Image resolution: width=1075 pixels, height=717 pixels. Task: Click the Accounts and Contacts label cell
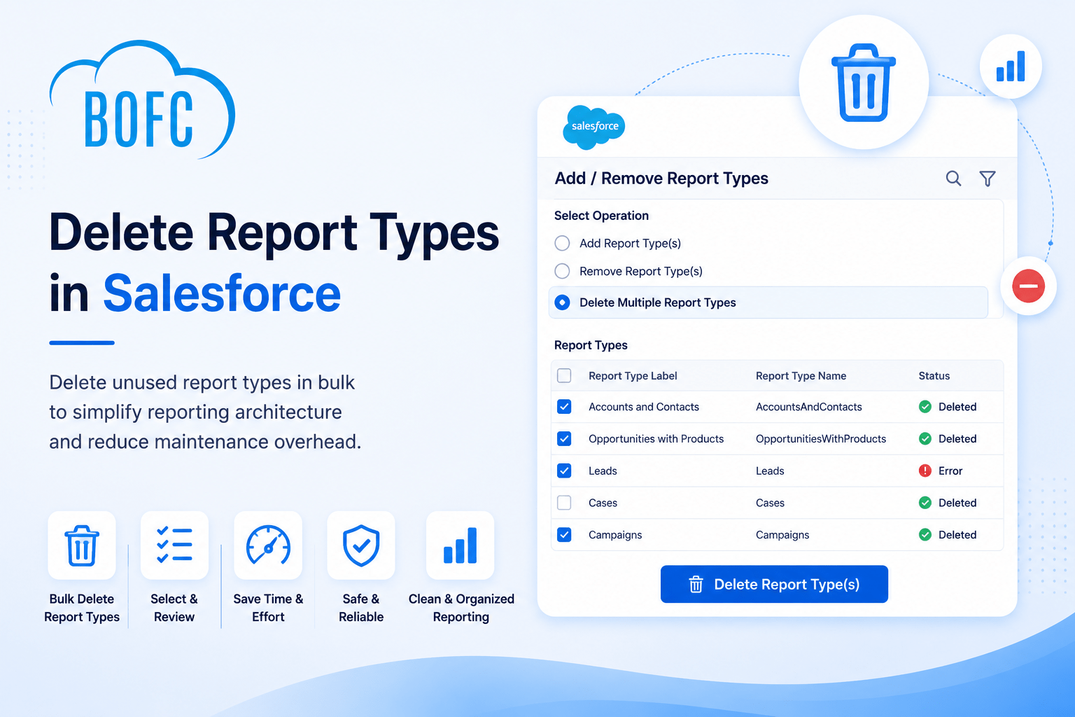point(644,407)
